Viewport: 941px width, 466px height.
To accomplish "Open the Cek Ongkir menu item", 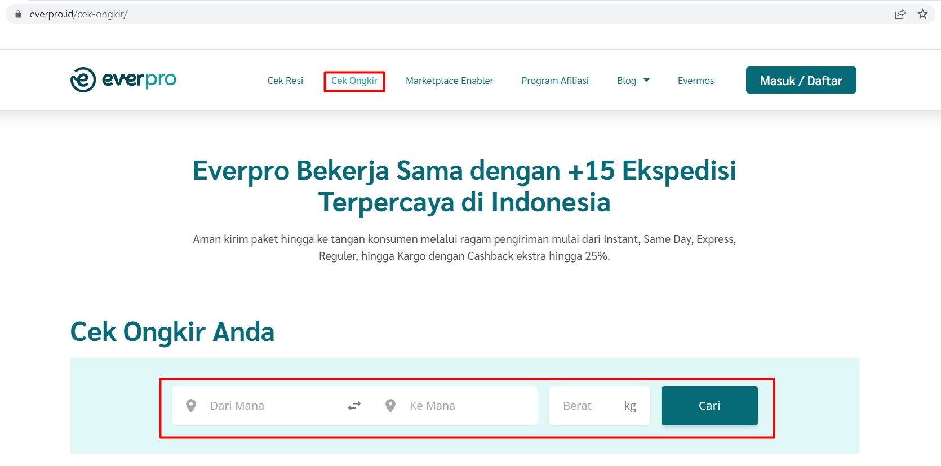I will pyautogui.click(x=354, y=81).
